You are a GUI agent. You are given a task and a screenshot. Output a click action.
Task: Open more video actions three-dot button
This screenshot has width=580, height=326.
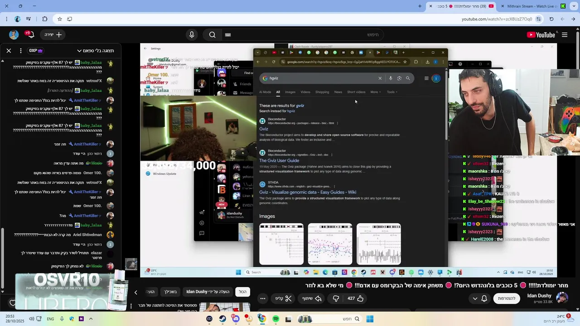(263, 298)
